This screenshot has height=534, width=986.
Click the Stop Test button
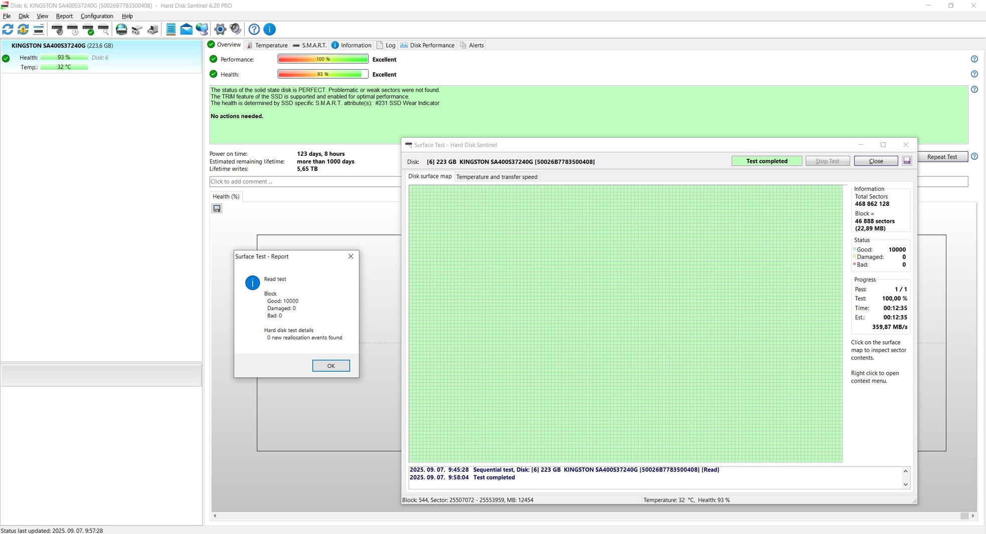pyautogui.click(x=828, y=161)
